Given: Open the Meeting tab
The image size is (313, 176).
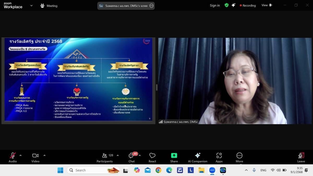Looking at the screenshot, I should coord(49,6).
